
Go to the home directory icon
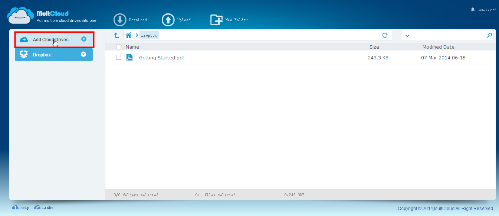(128, 35)
